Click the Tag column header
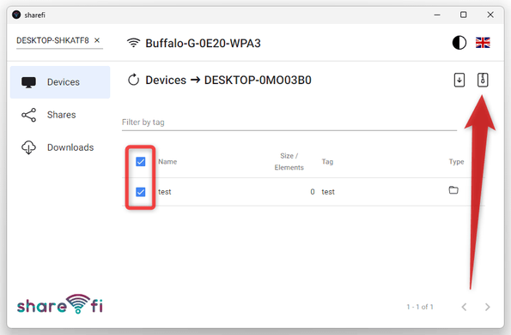511x335 pixels. pos(327,162)
